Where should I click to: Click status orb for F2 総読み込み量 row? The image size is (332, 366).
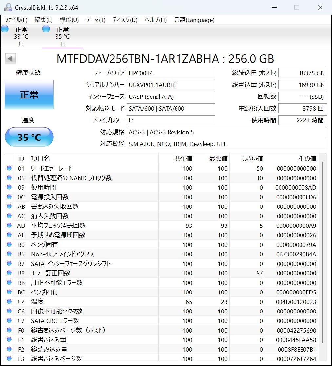click(x=9, y=349)
